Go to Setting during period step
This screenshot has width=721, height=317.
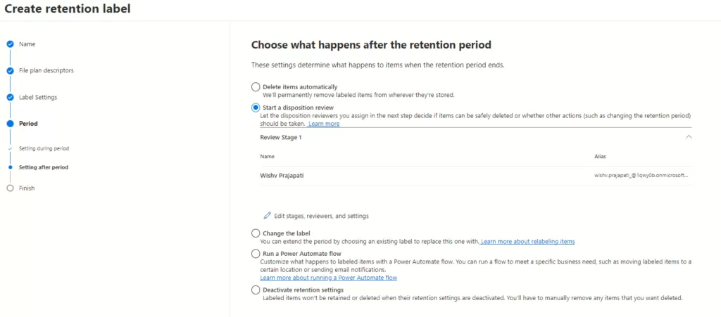(44, 149)
